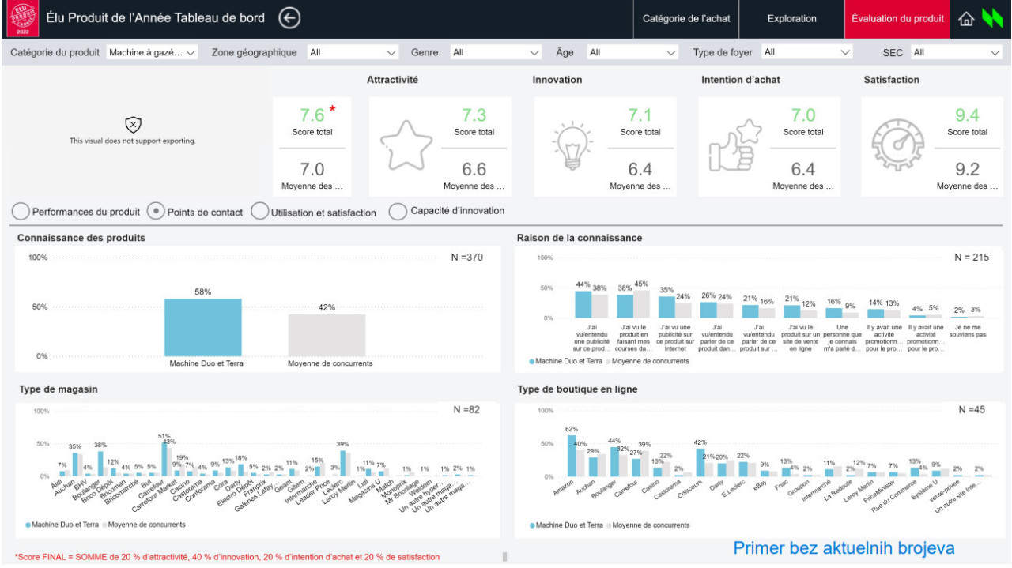1012x568 pixels.
Task: Click Moyenne de concurrents legend swatch in Type de magasin
Action: click(x=103, y=525)
